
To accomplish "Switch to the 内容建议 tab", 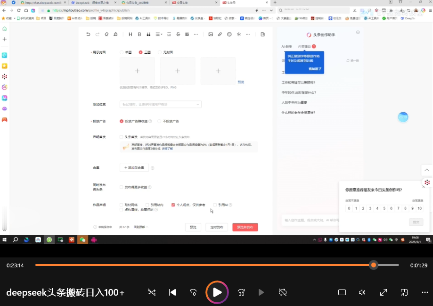I will point(304,47).
